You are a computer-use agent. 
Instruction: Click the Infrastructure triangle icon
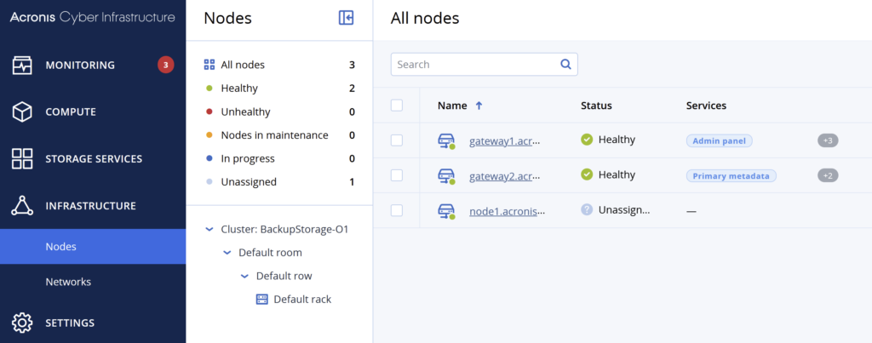[22, 206]
